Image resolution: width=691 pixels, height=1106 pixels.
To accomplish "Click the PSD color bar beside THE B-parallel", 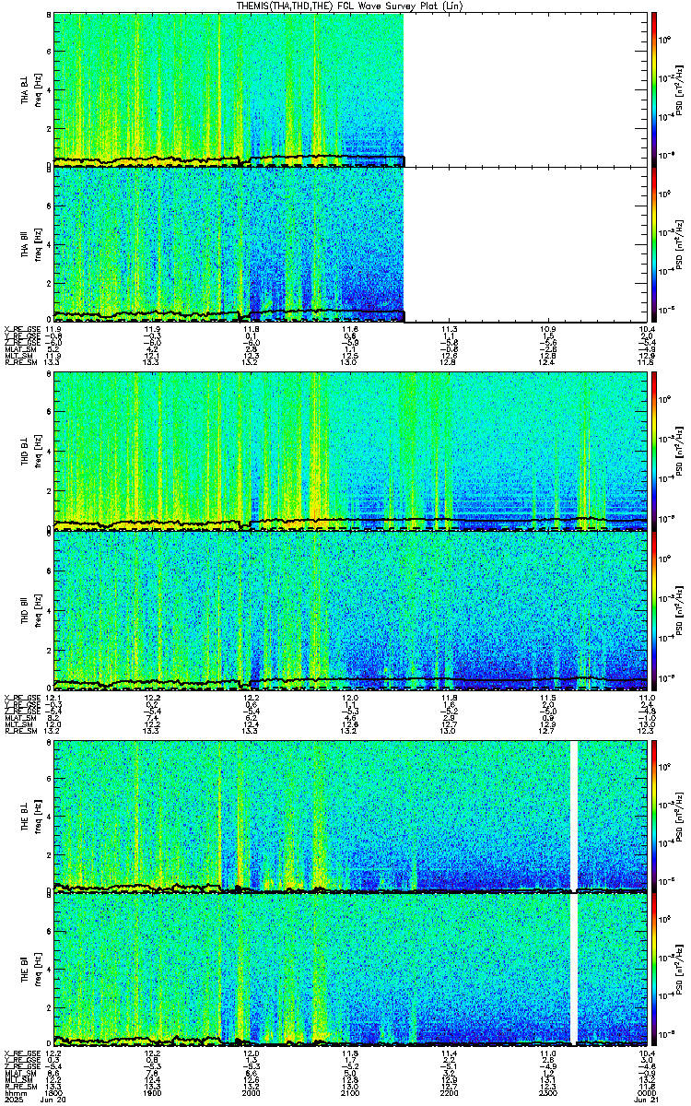I will pos(653,968).
